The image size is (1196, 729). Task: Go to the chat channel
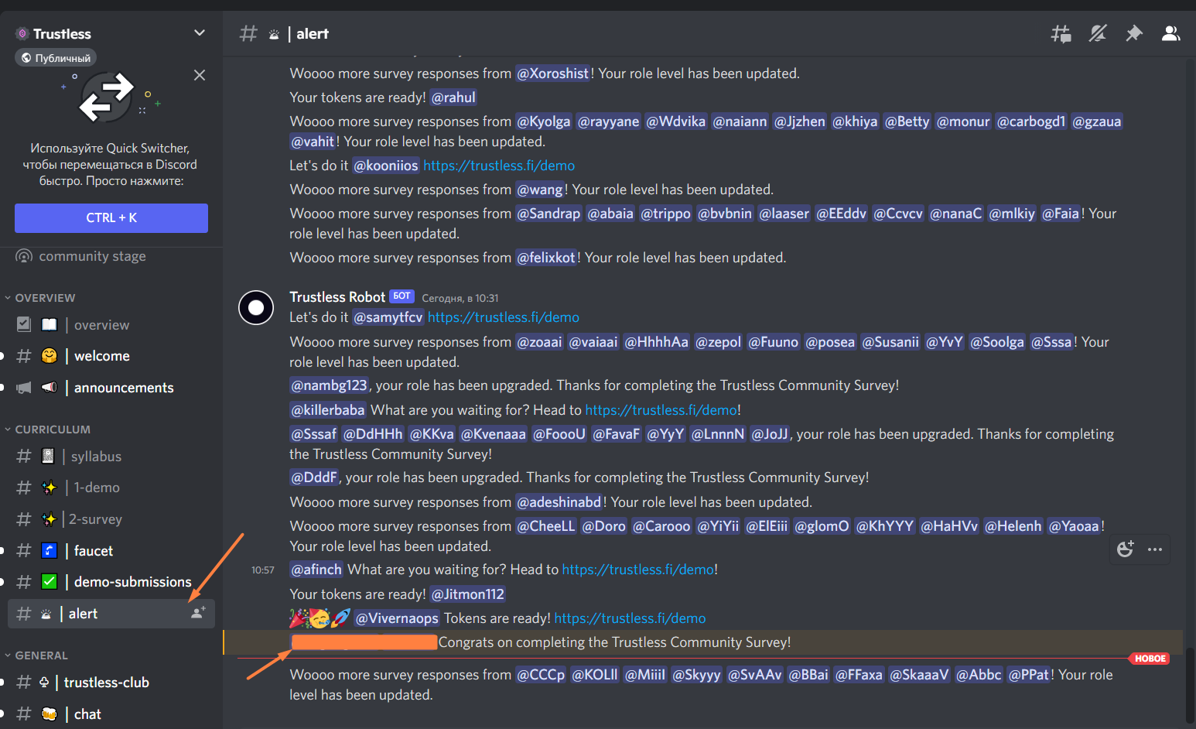[111, 714]
